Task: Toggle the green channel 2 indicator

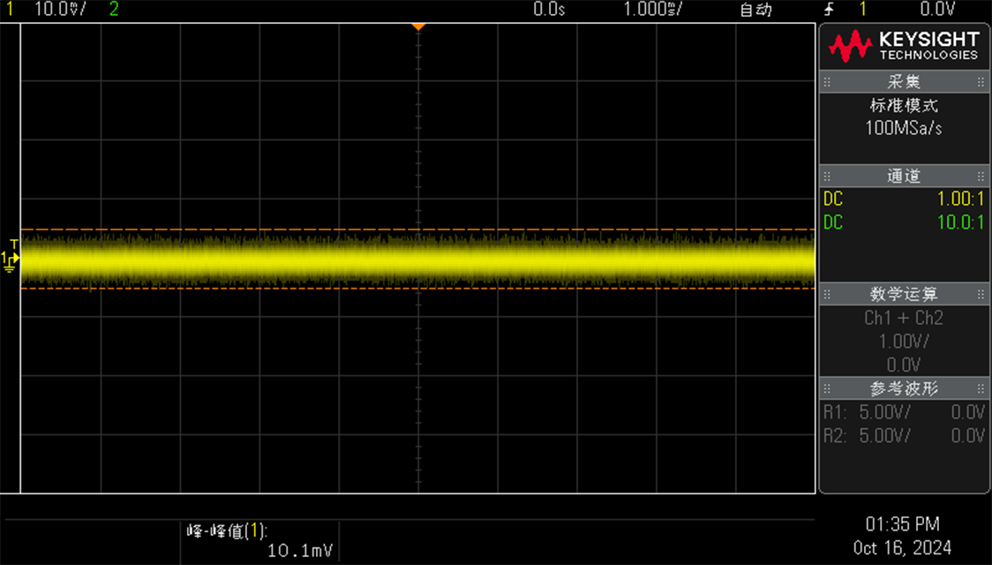Action: pyautogui.click(x=114, y=9)
